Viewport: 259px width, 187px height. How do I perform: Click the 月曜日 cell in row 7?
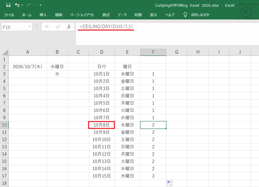point(127,103)
